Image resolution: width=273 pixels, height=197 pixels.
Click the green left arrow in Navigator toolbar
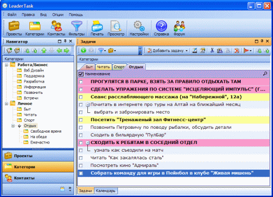(x=59, y=51)
